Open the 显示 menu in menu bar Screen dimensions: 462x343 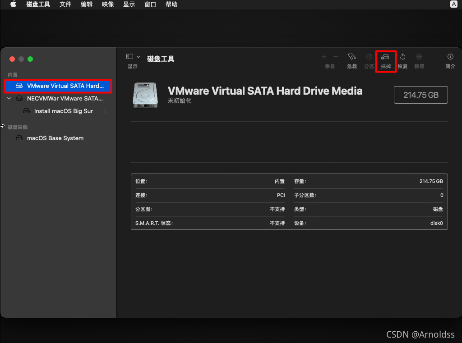(x=129, y=4)
